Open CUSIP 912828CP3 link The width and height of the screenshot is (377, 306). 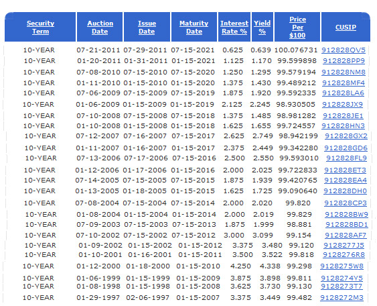(x=346, y=203)
